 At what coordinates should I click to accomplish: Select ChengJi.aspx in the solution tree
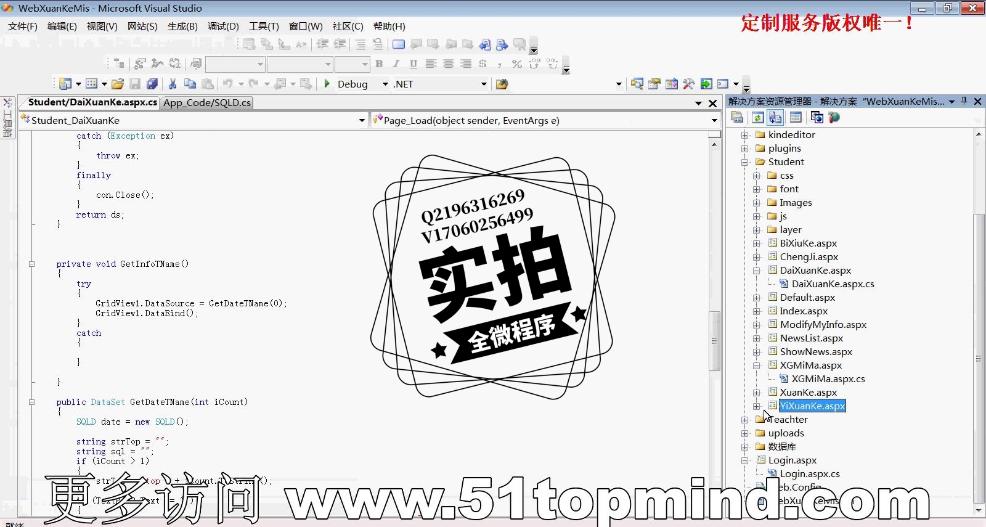(809, 257)
